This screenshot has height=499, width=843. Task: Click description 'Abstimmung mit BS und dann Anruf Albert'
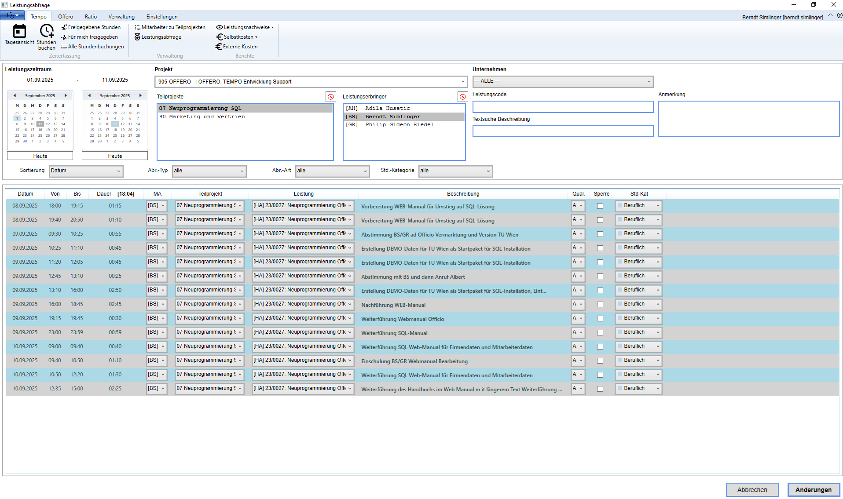(x=413, y=277)
